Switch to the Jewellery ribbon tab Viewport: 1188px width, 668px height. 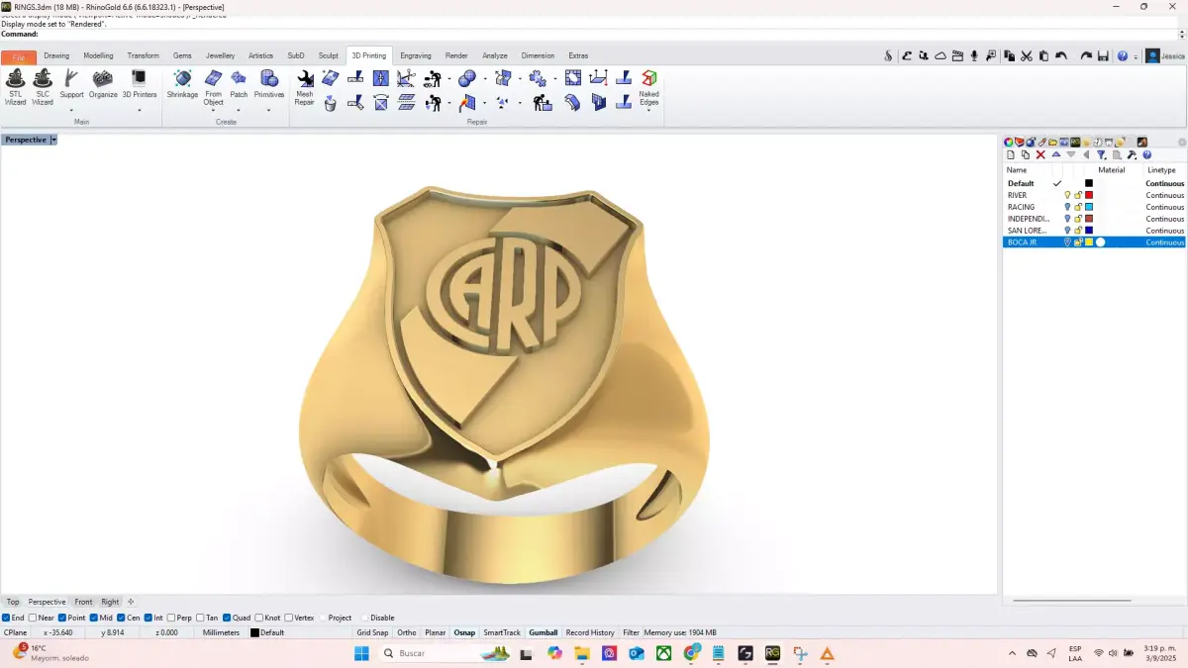220,55
